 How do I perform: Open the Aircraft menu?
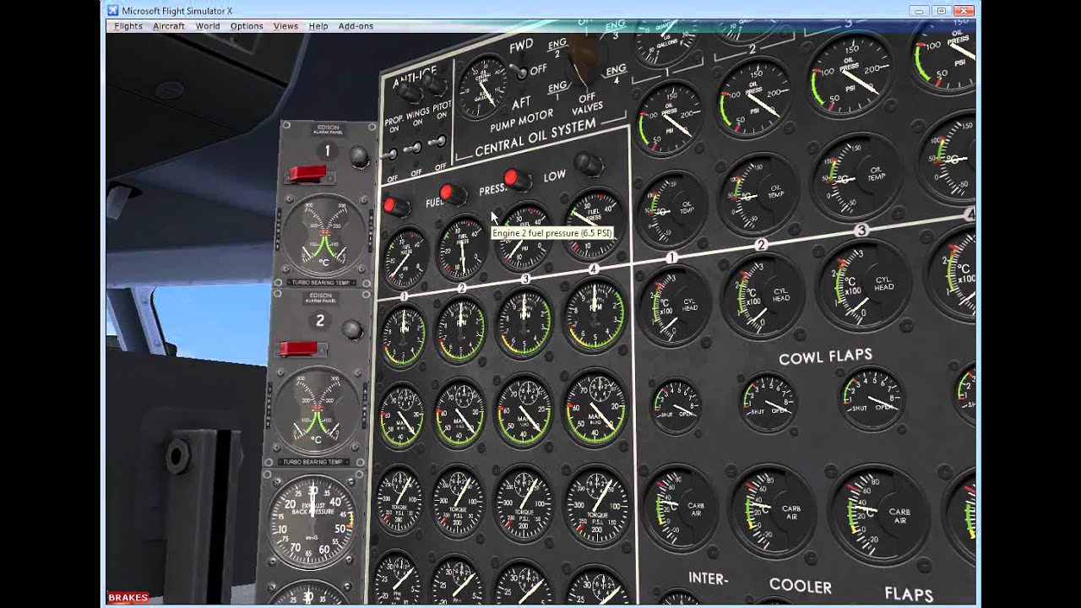[x=169, y=26]
